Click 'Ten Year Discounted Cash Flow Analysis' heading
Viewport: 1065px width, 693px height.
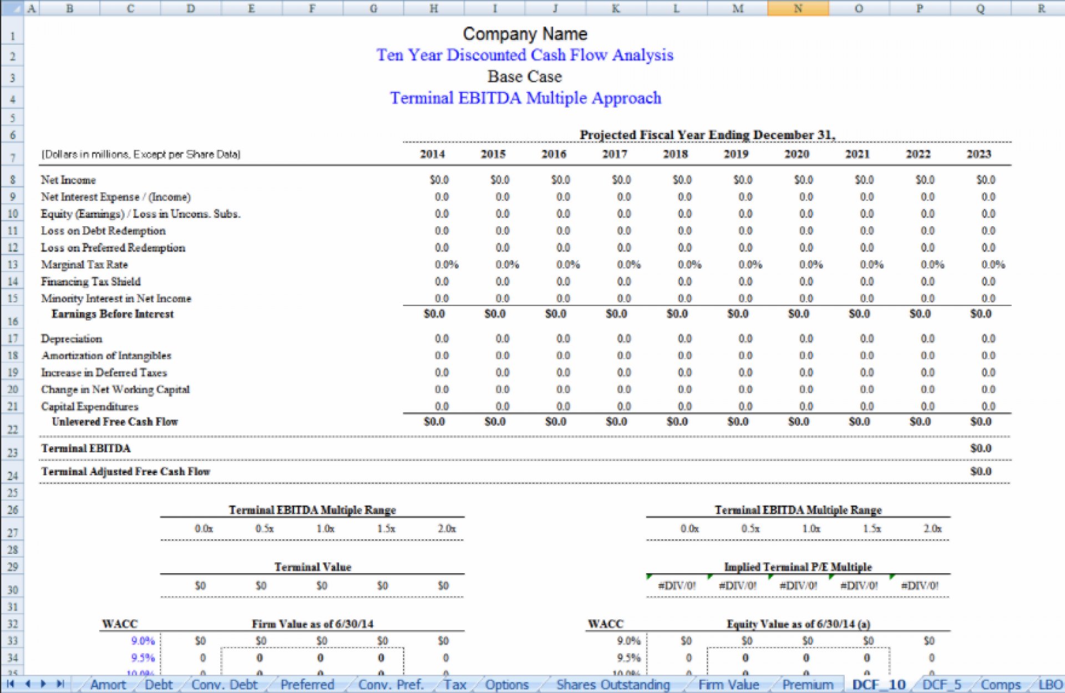pos(525,55)
